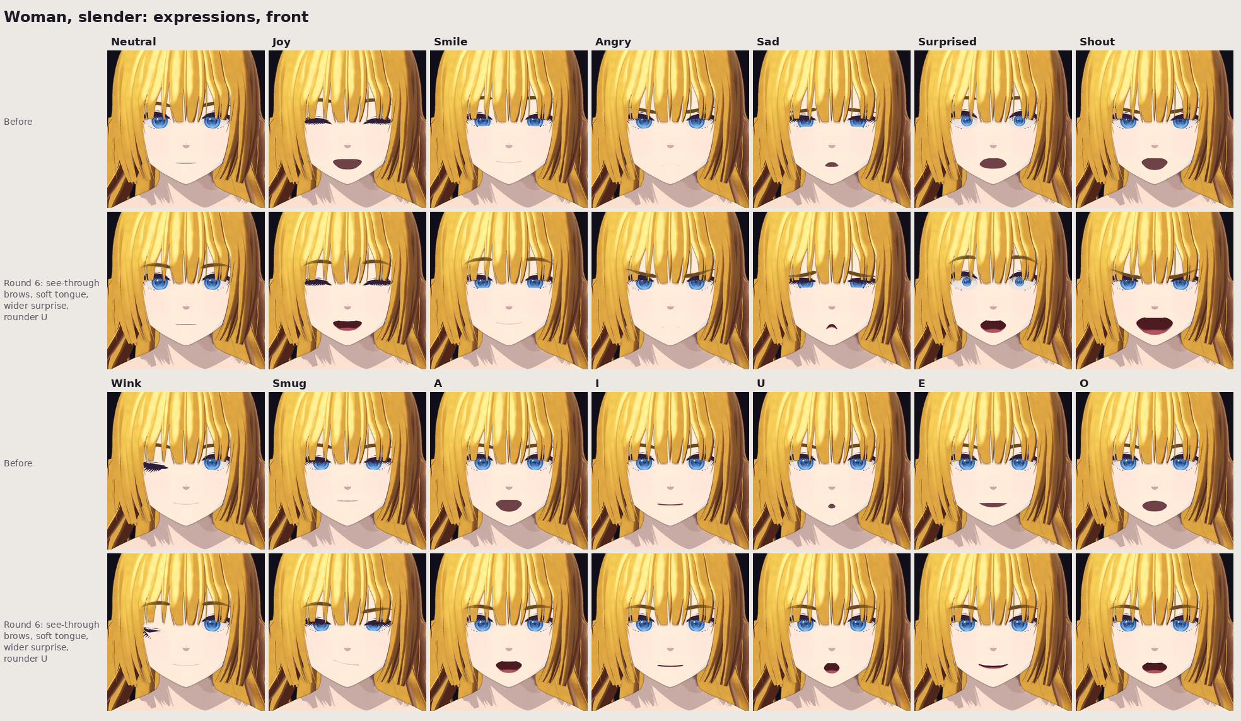Open the Before Shout face thumbnail
1241x721 pixels.
coord(1155,129)
